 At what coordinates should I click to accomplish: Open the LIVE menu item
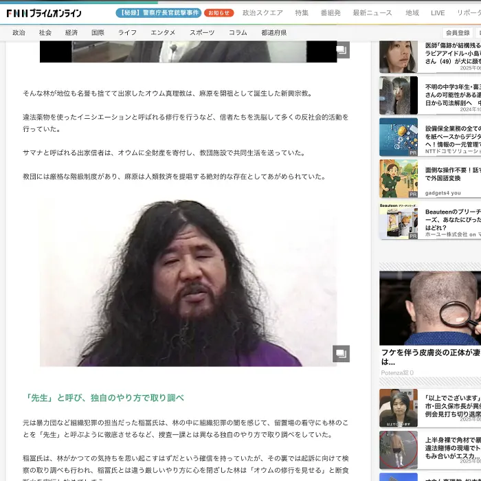[438, 13]
